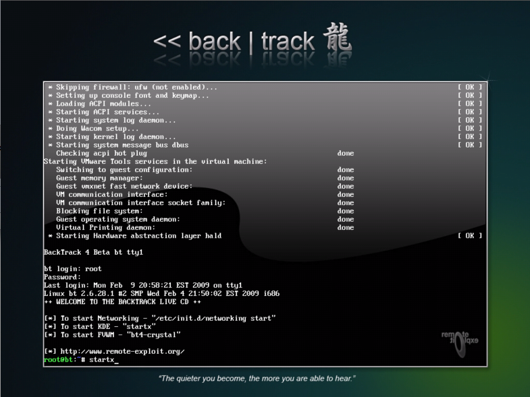Click the 'Starting system log daemon...' line
Viewport: 530px width, 397px height.
pyautogui.click(x=112, y=120)
